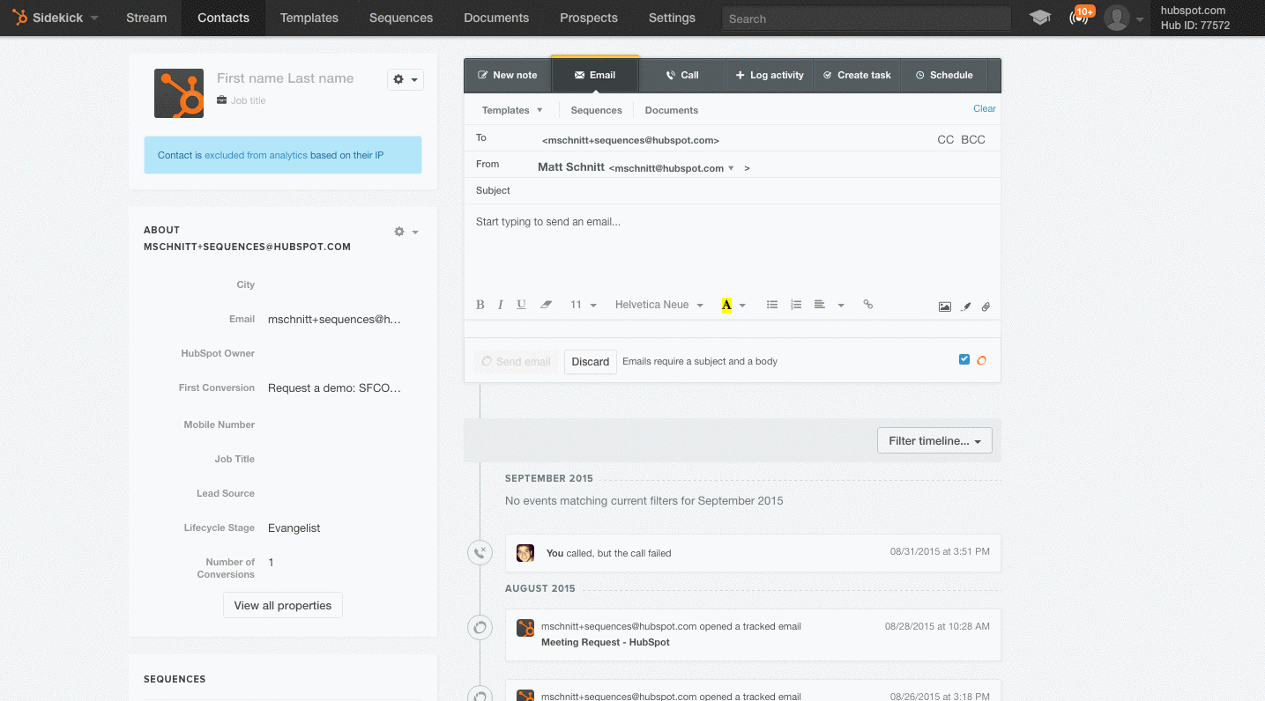Viewport: 1265px width, 701px height.
Task: Click the yellow highlighted text color swatch
Action: pos(726,305)
